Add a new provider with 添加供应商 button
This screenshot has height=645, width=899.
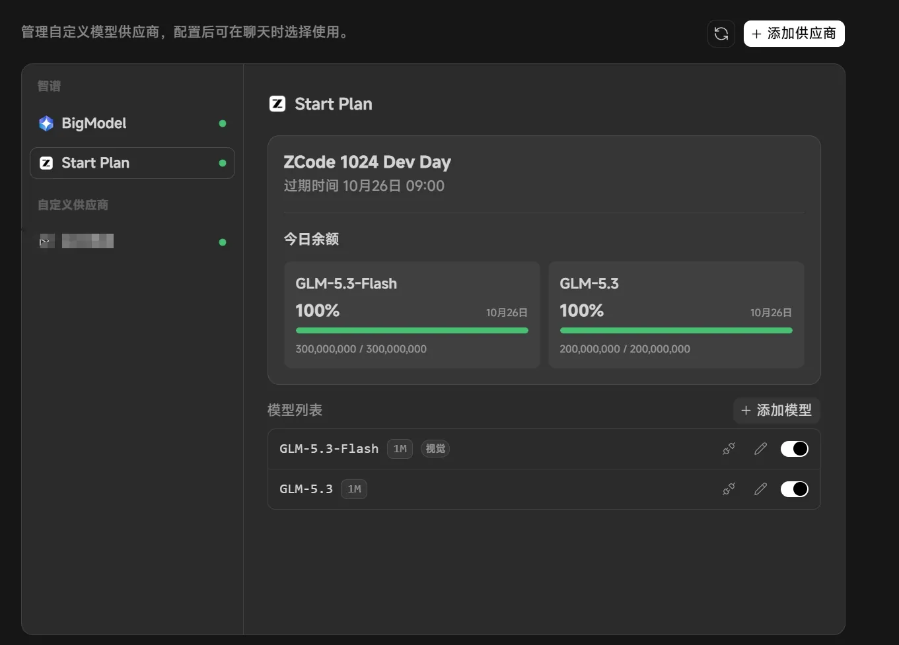tap(794, 34)
